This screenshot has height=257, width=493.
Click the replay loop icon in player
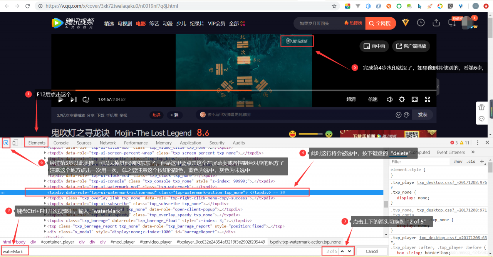86,99
